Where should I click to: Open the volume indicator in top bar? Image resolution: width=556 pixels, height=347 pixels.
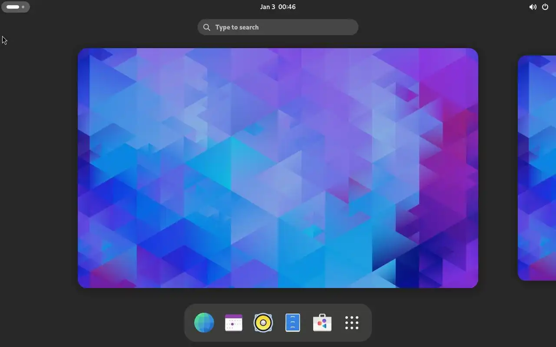click(533, 7)
